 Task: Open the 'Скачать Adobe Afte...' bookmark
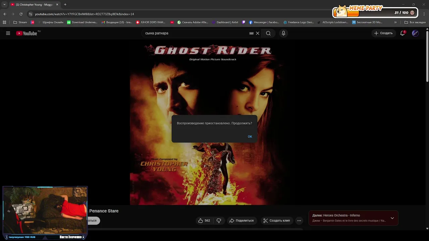coord(193,22)
